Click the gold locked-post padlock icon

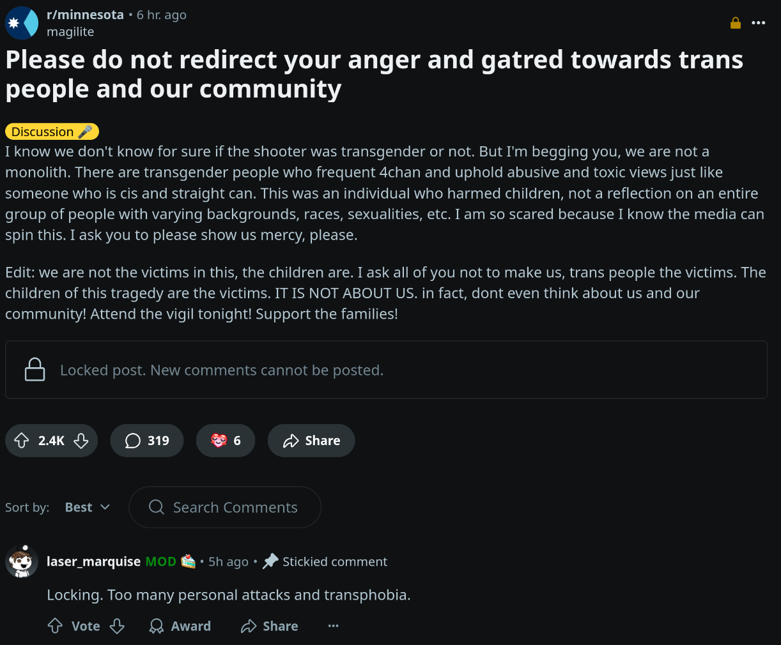point(736,23)
